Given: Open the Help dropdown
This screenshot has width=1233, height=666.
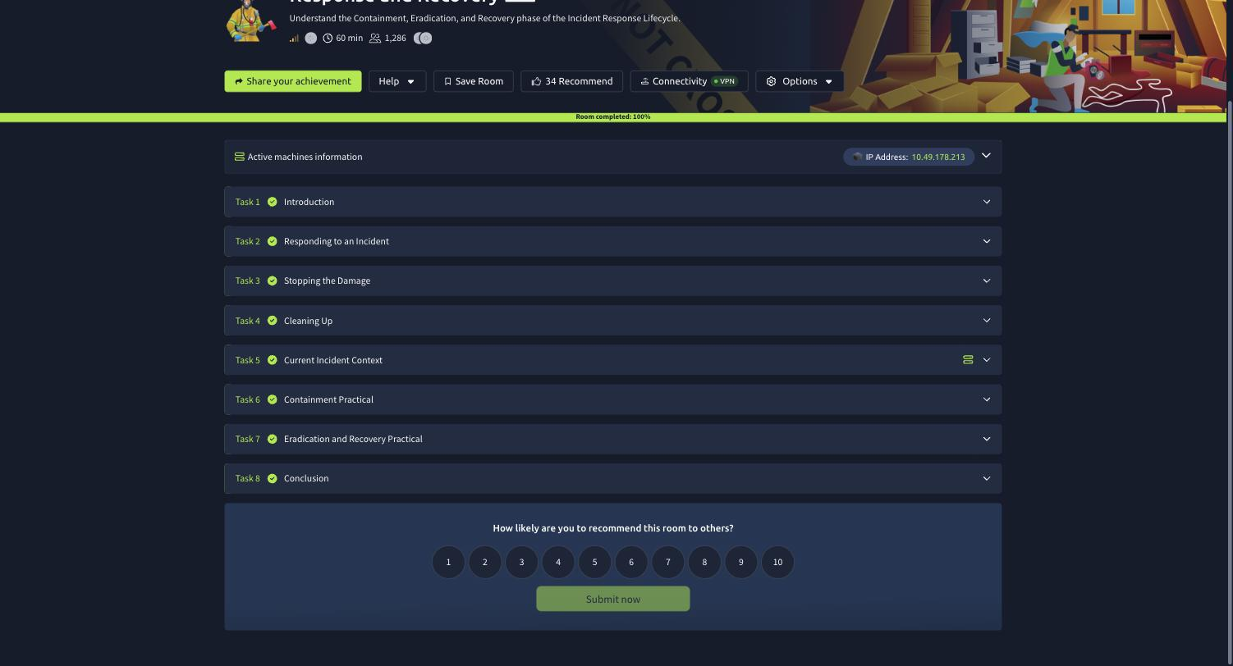Looking at the screenshot, I should pyautogui.click(x=397, y=81).
